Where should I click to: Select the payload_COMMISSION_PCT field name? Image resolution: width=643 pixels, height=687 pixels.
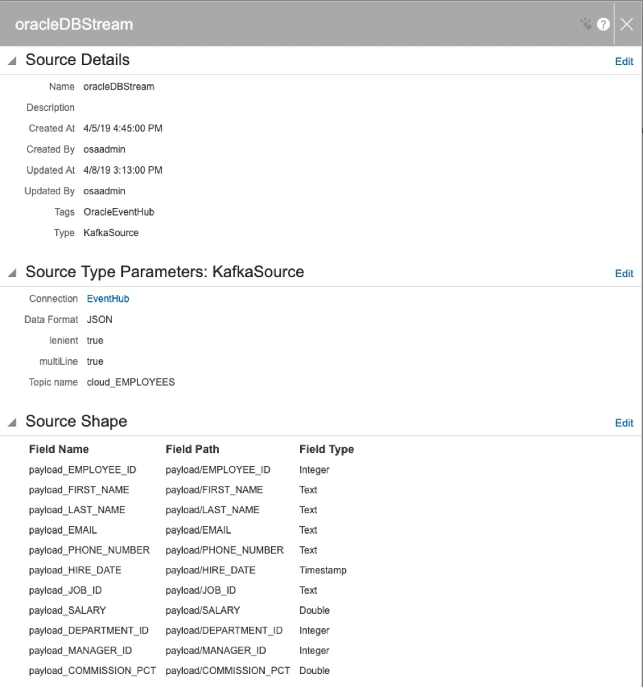tap(92, 671)
